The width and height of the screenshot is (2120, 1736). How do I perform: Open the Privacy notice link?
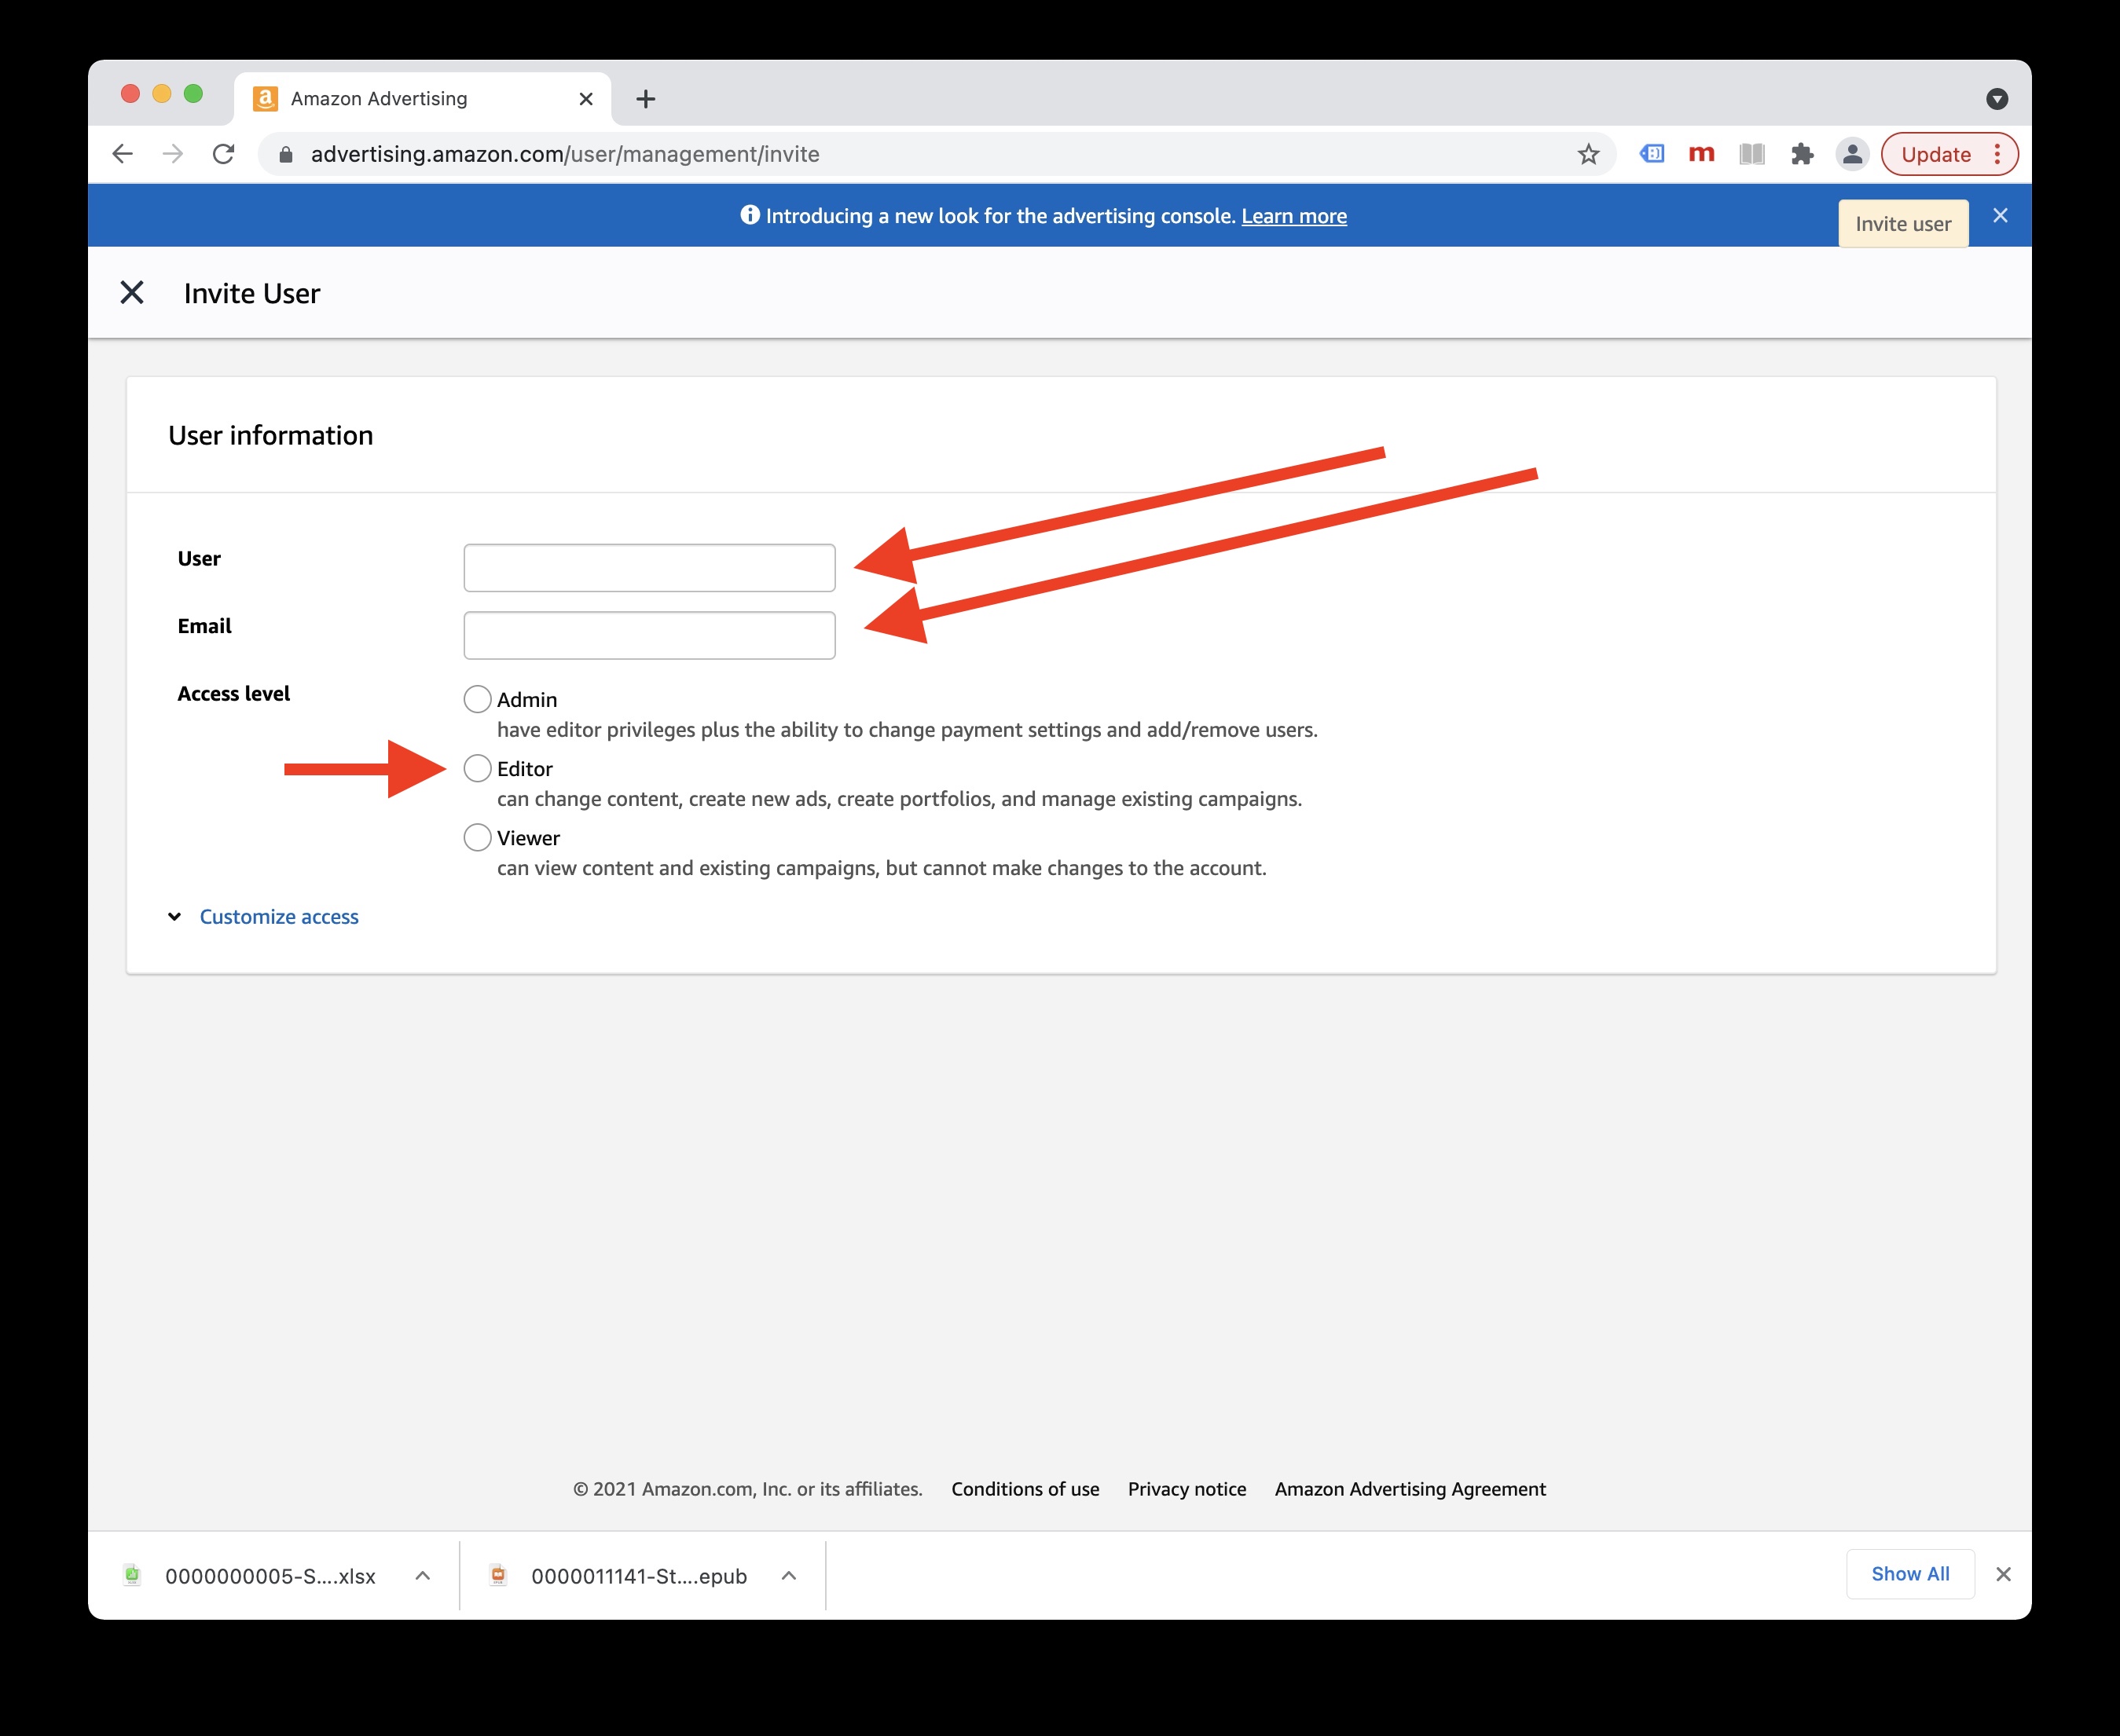click(x=1187, y=1489)
